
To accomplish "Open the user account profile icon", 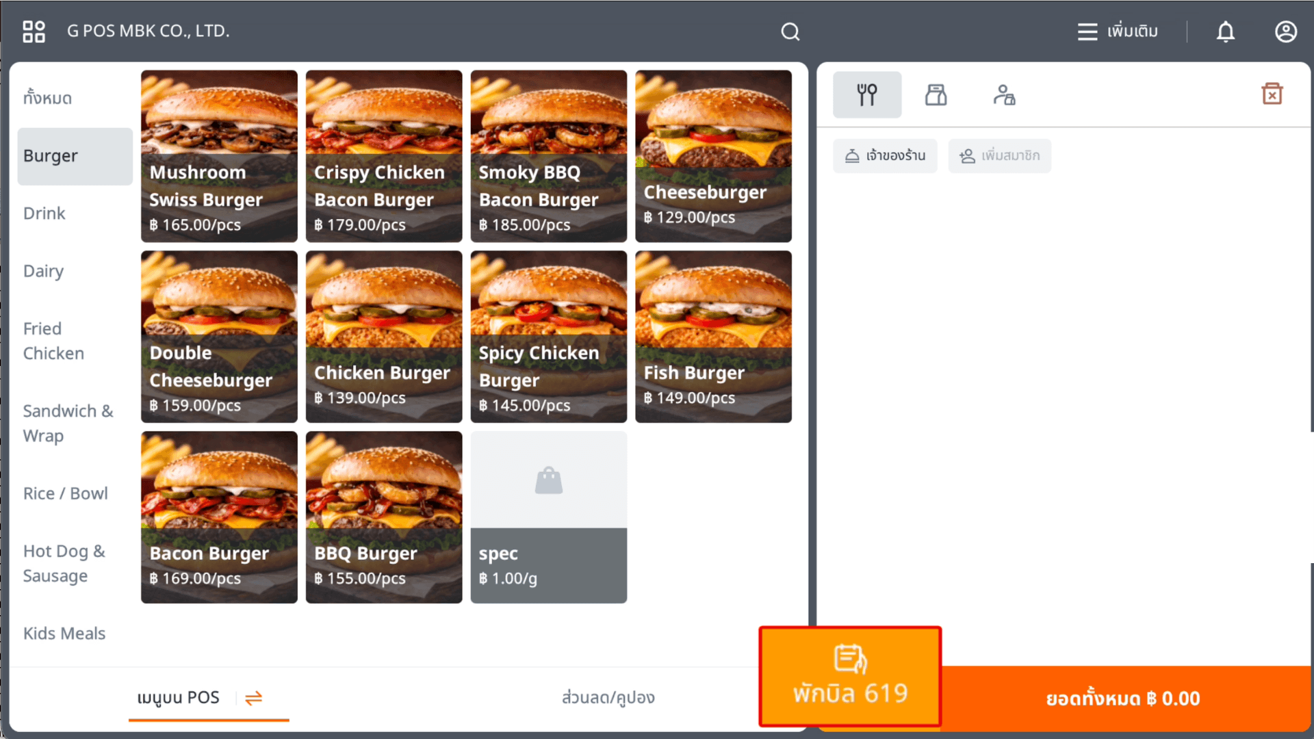I will (x=1286, y=31).
